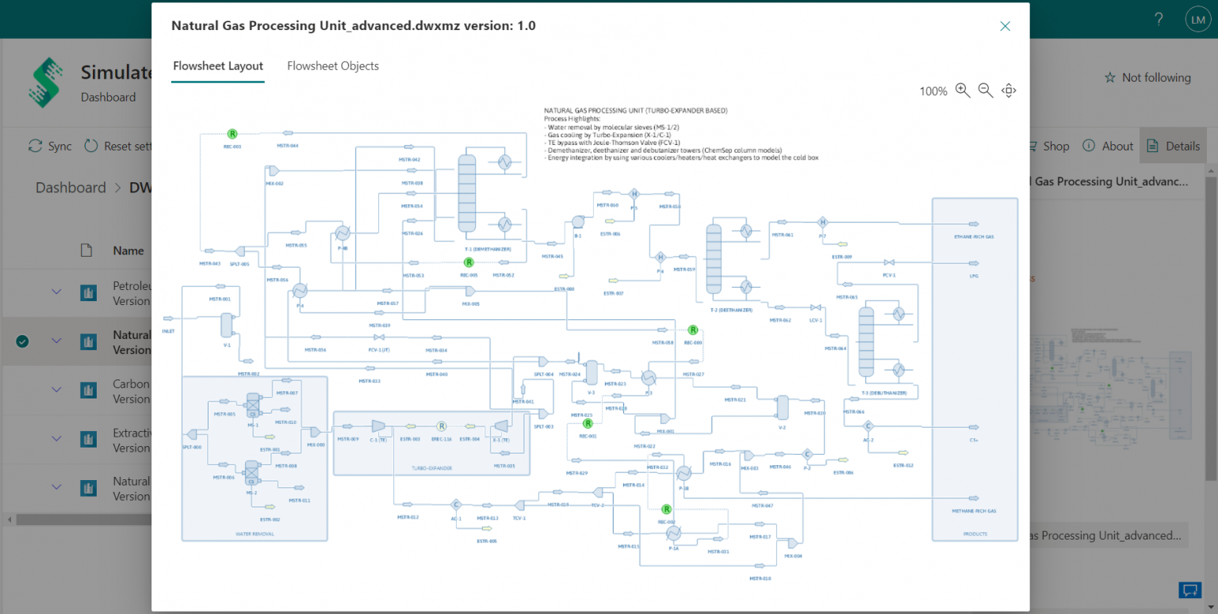Viewport: 1218px width, 614px height.
Task: Open the chat feedback icon
Action: [1189, 589]
